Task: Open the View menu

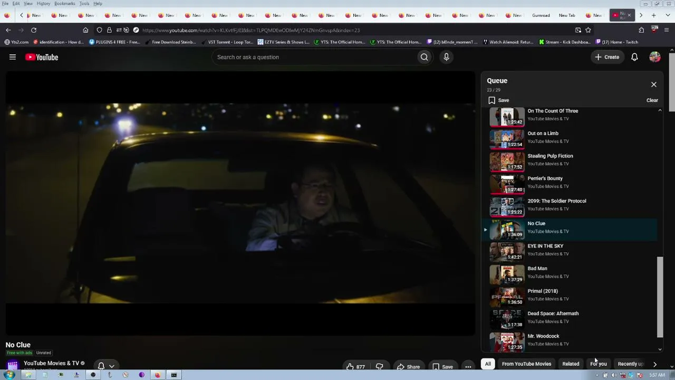Action: click(x=28, y=4)
